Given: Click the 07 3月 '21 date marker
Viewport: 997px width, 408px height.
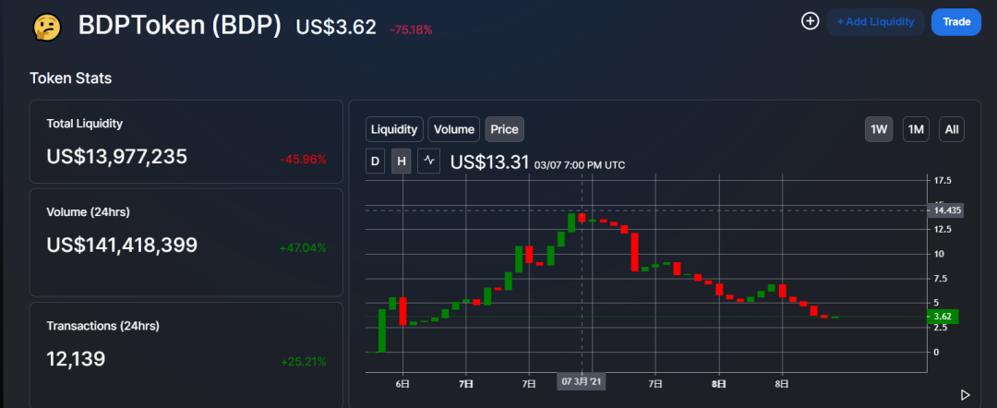Looking at the screenshot, I should tap(582, 382).
